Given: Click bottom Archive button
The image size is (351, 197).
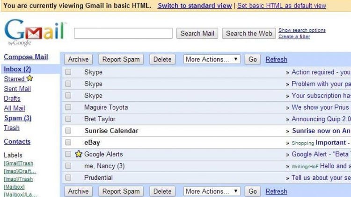Looking at the screenshot, I should (78, 191).
